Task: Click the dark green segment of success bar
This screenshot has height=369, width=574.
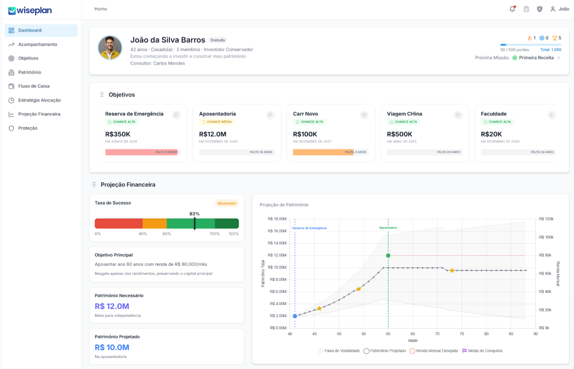Action: coord(227,224)
